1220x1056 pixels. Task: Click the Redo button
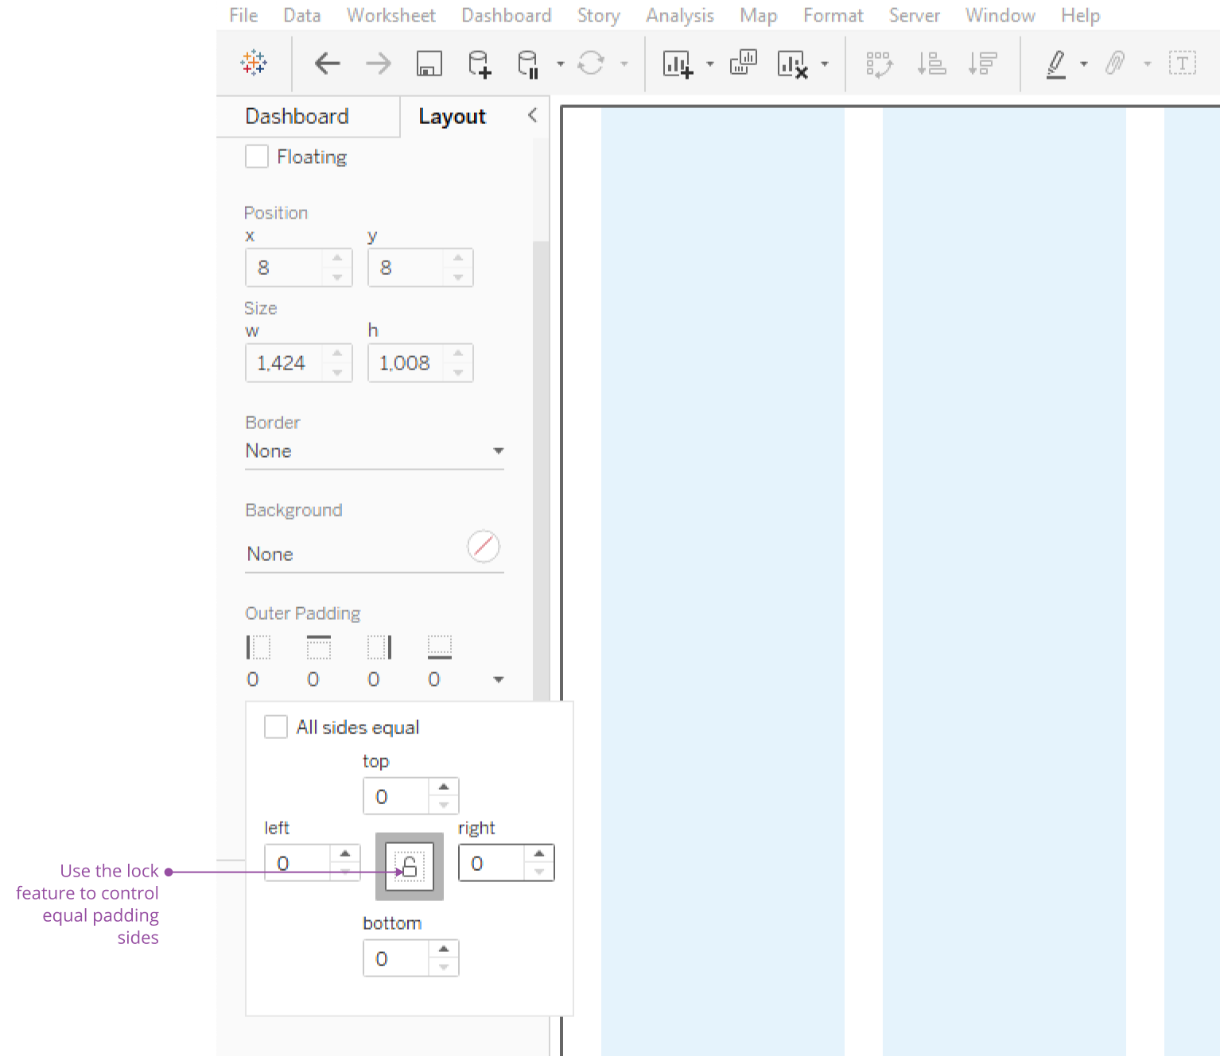pyautogui.click(x=377, y=64)
